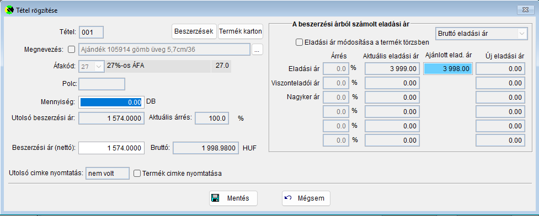Click the Új eladási ár field in Eladási ár row

coord(500,69)
